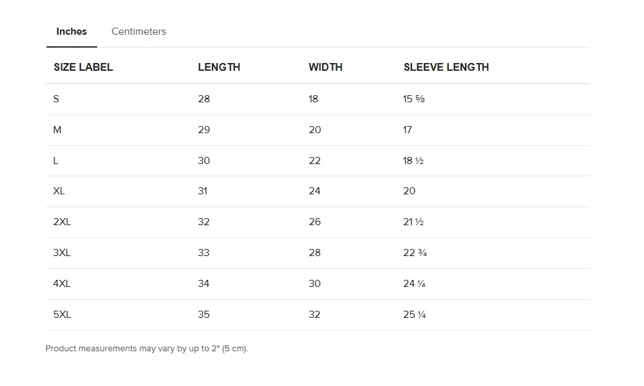This screenshot has width=644, height=386.
Task: Select the 2XL size row label
Action: click(62, 222)
